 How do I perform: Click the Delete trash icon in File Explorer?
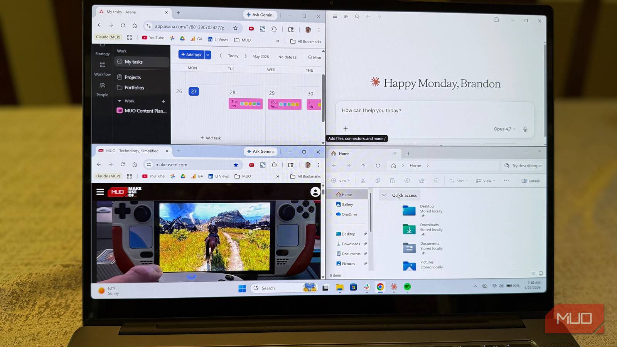(437, 180)
